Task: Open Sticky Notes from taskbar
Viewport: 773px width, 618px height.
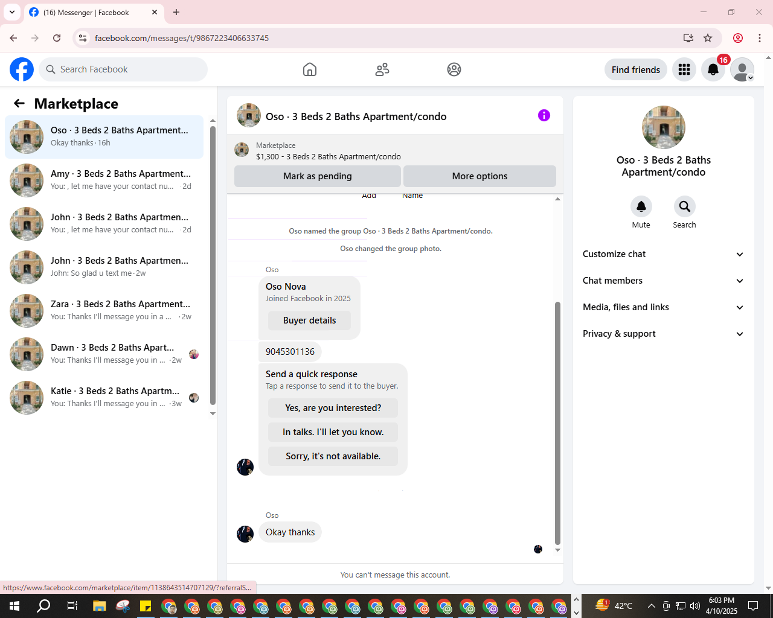Action: click(x=146, y=606)
